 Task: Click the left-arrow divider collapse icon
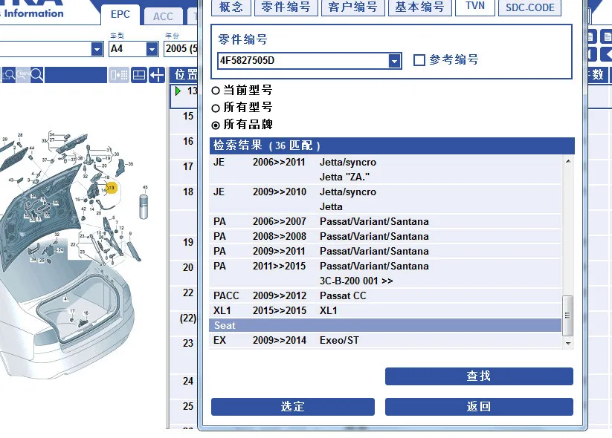157,75
